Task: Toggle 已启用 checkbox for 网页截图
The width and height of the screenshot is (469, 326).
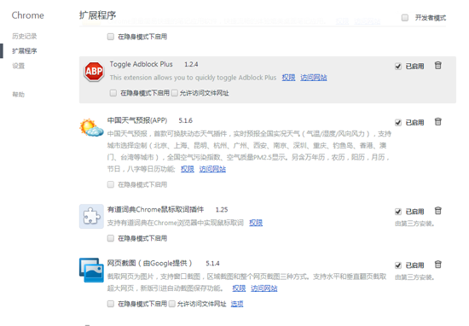Action: [x=398, y=265]
